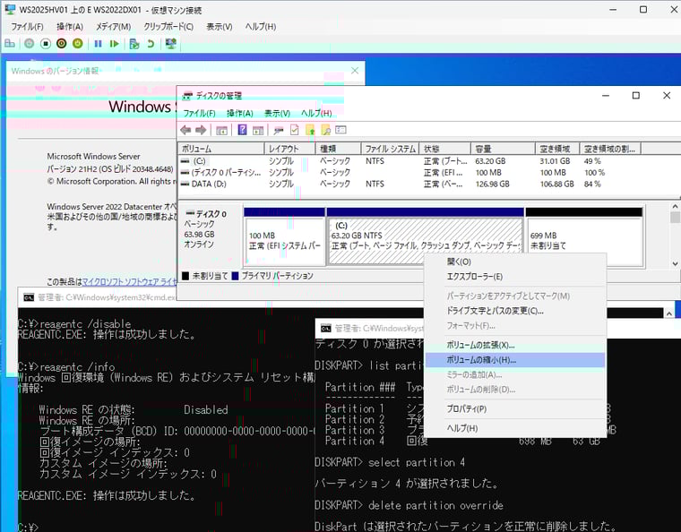Toggle action pane icon in Disk Management
The height and width of the screenshot is (532, 681).
258,130
